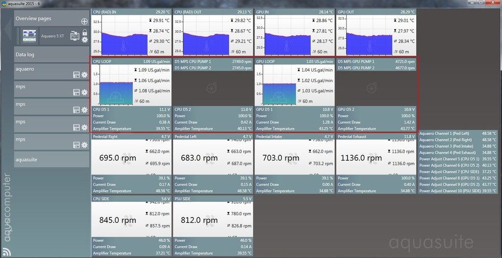Select the D5 MPS CPU PUMP 1 row

213,61
